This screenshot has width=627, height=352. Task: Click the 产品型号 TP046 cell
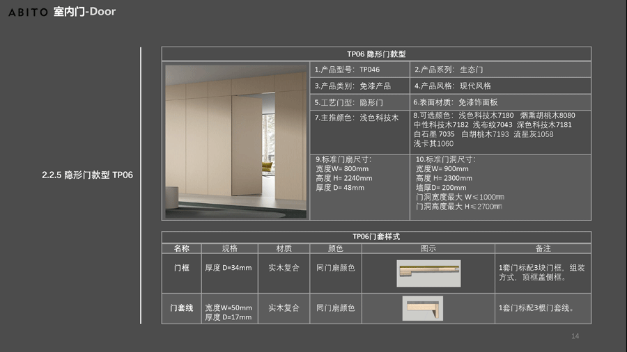[x=359, y=70]
